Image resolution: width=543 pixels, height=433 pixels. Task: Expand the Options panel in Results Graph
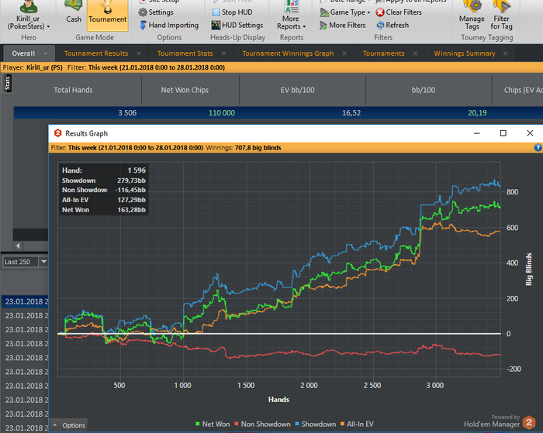point(69,425)
